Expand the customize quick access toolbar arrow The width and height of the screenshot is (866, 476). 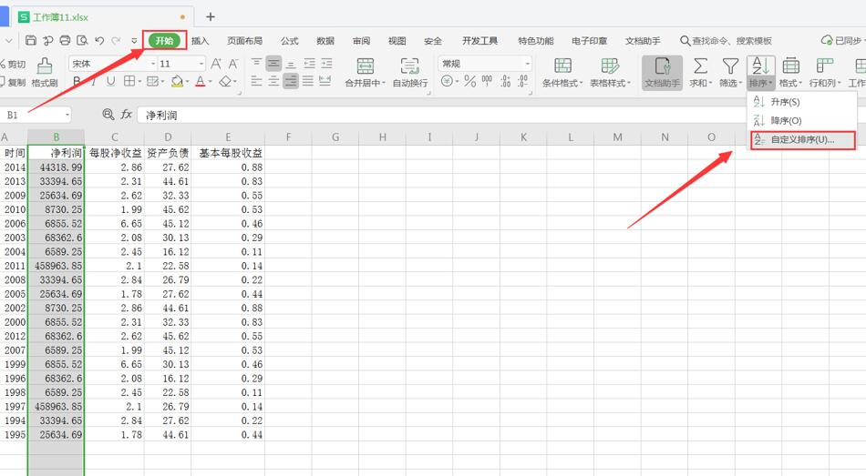pyautogui.click(x=134, y=41)
